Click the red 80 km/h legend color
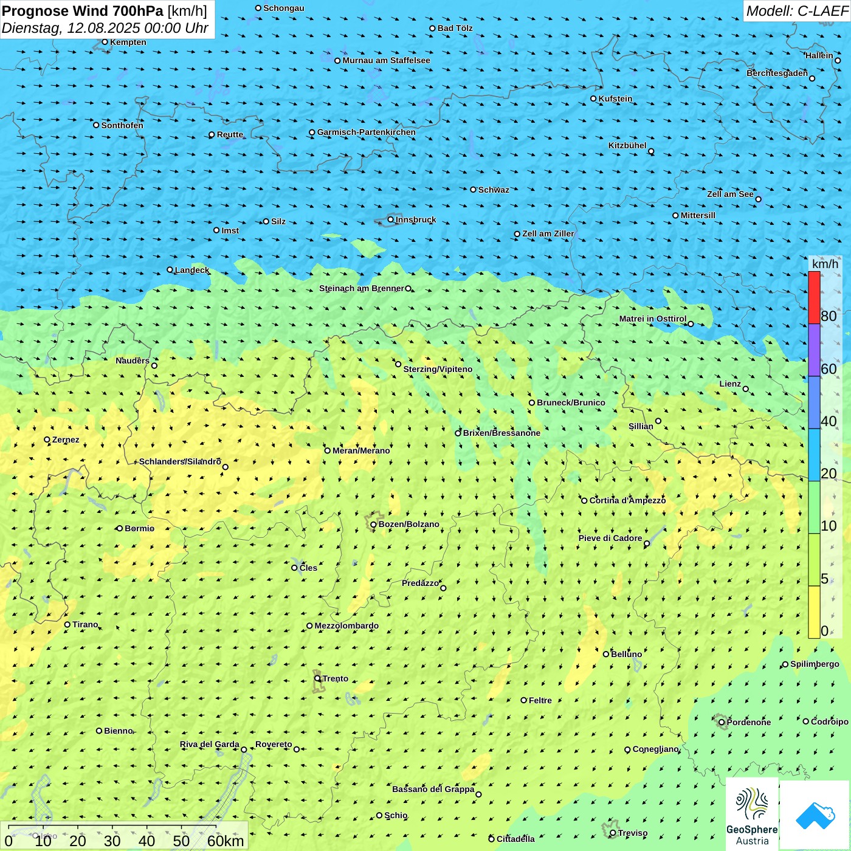The width and height of the screenshot is (851, 851). tap(814, 297)
